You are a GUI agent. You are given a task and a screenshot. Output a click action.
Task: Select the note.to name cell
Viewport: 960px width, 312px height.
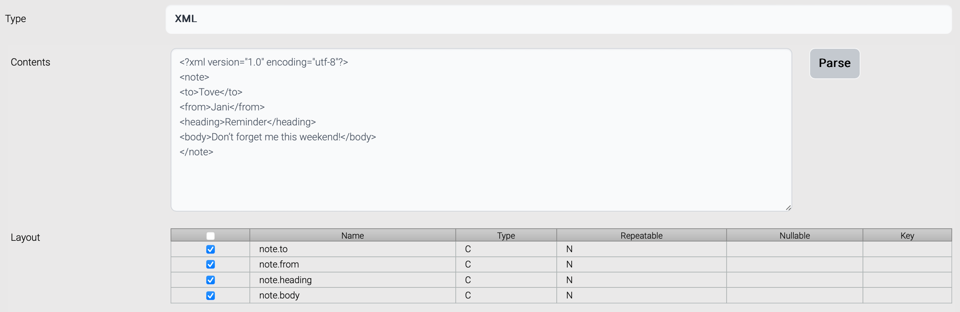[273, 249]
